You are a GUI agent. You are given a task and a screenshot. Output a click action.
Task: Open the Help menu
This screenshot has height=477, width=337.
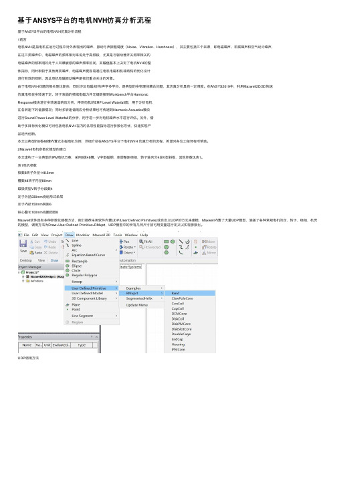point(144,235)
